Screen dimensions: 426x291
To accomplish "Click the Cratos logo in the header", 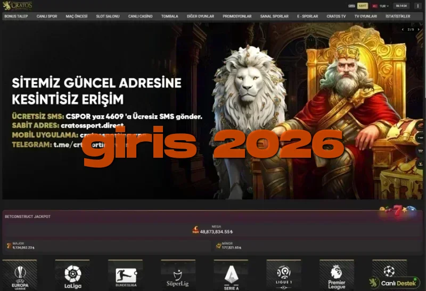I will (x=18, y=5).
